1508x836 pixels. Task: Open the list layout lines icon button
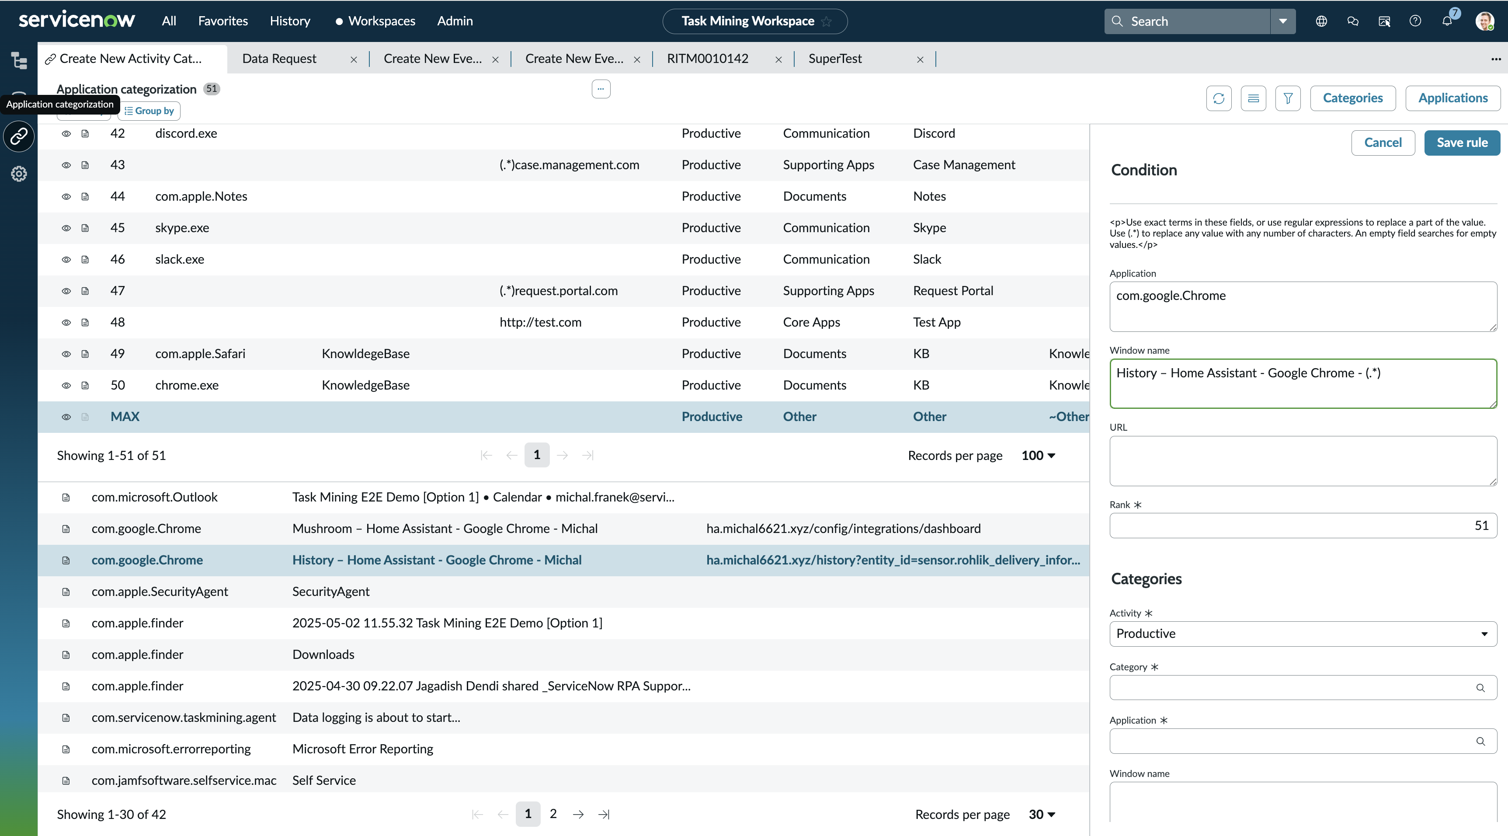tap(1253, 98)
